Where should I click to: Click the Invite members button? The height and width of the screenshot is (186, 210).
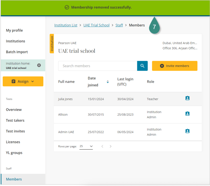(174, 66)
